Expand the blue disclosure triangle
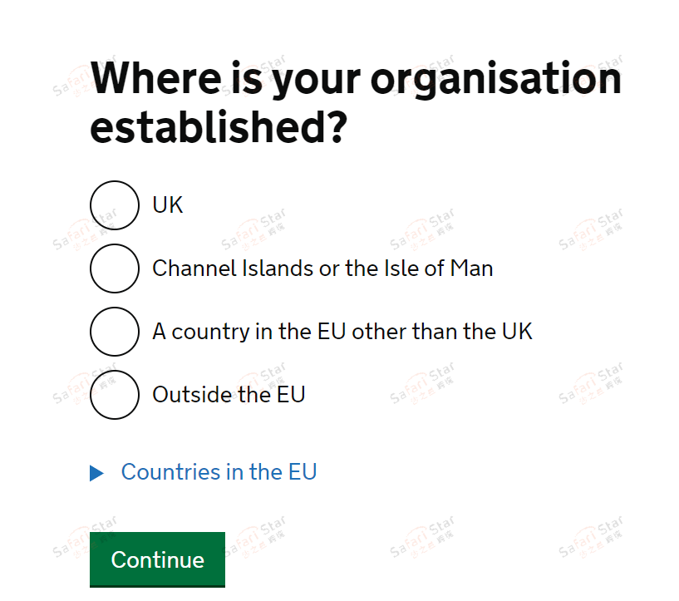Viewport: 679px width, 601px height. pyautogui.click(x=97, y=473)
